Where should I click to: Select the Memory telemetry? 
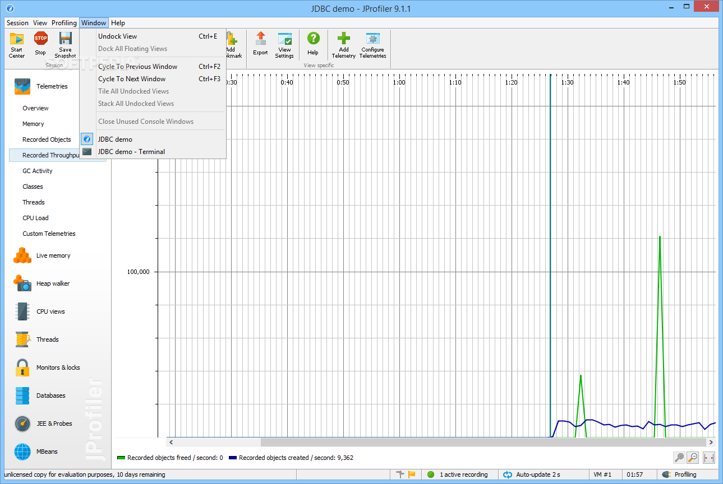coord(33,124)
